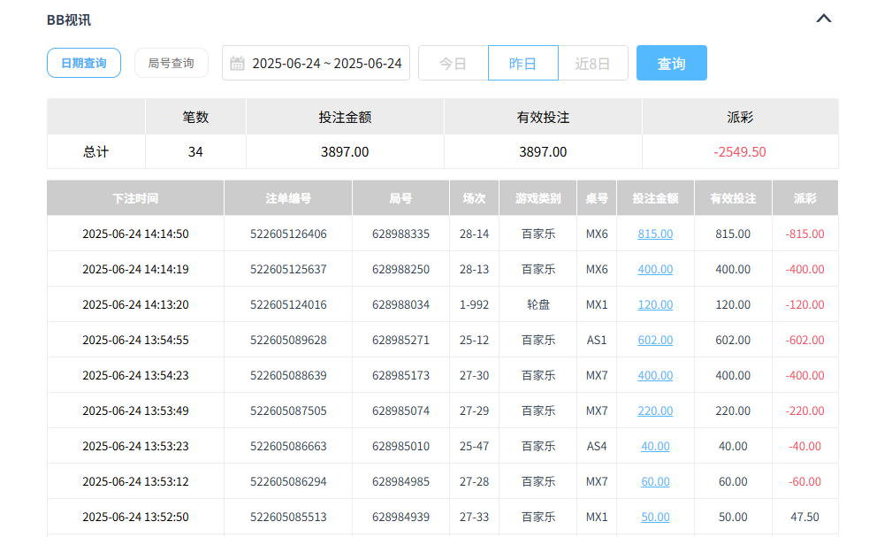The image size is (892, 537).
Task: Open bet amount link 815.00 in first row
Action: point(654,233)
